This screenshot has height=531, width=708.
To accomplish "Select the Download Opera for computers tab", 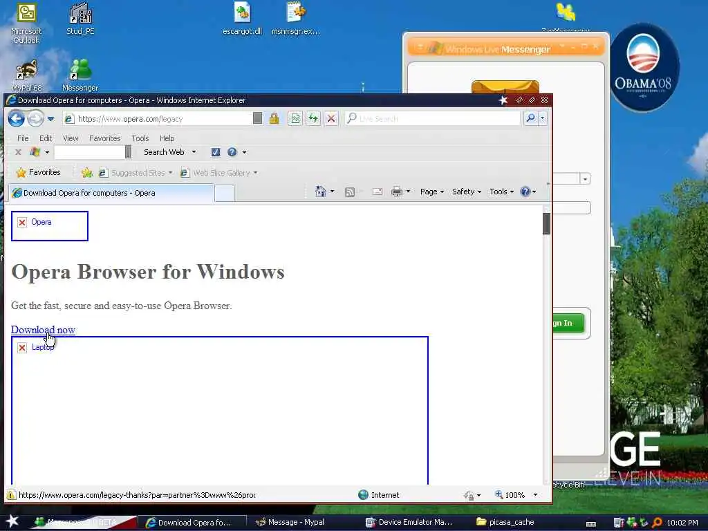I will pyautogui.click(x=111, y=193).
